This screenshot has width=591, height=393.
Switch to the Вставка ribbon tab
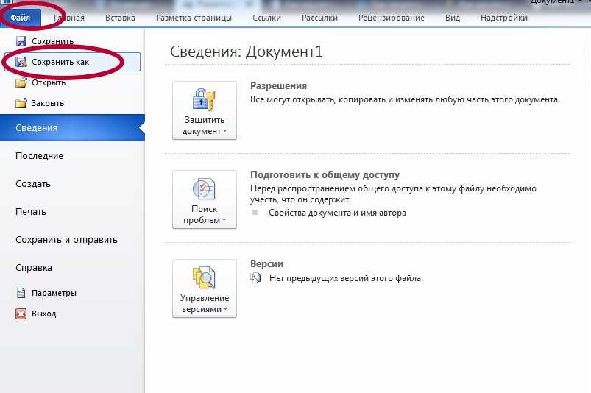tap(120, 18)
